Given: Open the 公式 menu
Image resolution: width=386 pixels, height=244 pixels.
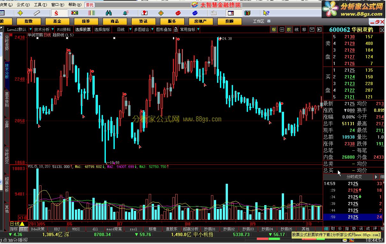Looking at the screenshot, I should [x=23, y=5].
